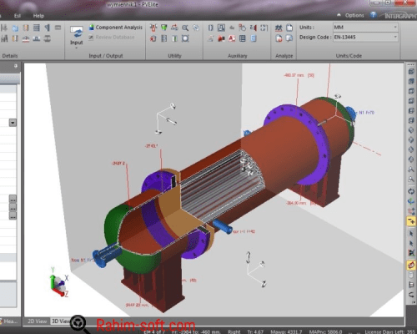The height and width of the screenshot is (334, 417).
Task: Click the dashed-corner frame icon in Auxiliary group
Action: pyautogui.click(x=264, y=28)
